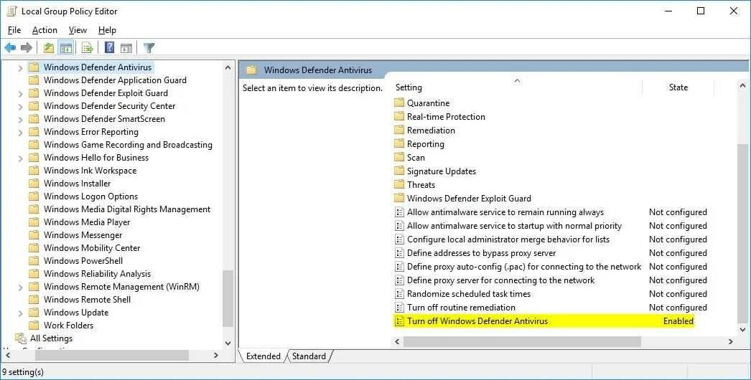
Task: Click the Quarantine folder icon
Action: click(x=399, y=103)
